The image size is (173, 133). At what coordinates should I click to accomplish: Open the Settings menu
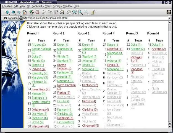pyautogui.click(x=57, y=6)
